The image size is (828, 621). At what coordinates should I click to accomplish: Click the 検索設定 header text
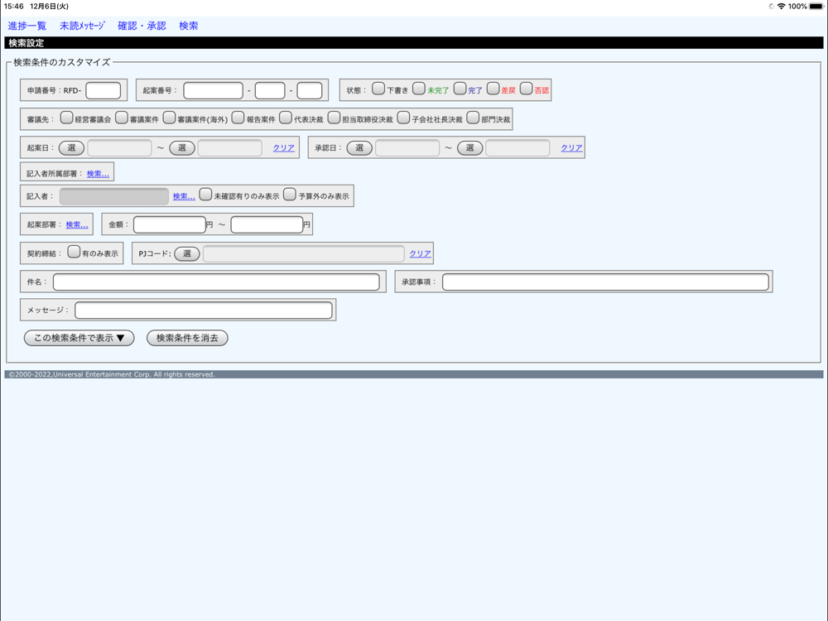(26, 43)
